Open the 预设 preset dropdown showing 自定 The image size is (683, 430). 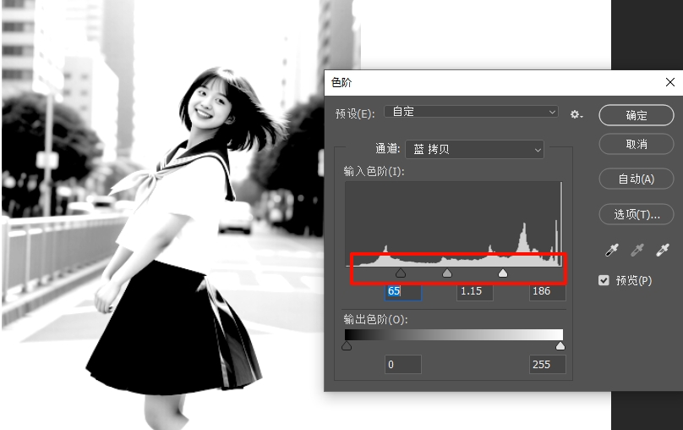point(471,112)
